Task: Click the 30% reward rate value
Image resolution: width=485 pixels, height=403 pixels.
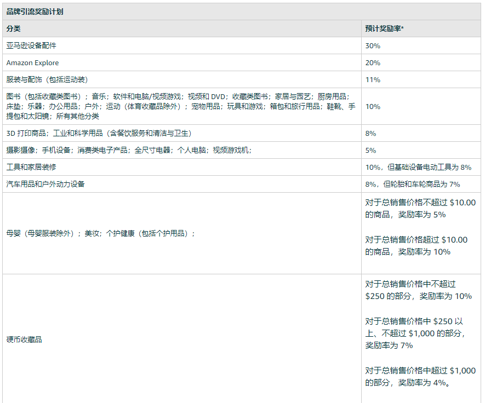Action: (373, 46)
